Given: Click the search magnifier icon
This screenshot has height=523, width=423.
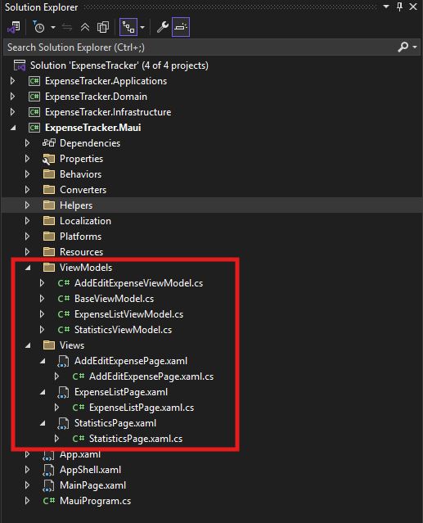Looking at the screenshot, I should [x=403, y=47].
